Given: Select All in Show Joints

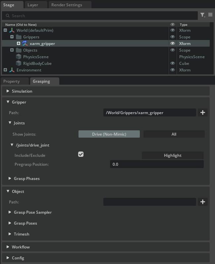Looking at the screenshot, I should [x=174, y=134].
